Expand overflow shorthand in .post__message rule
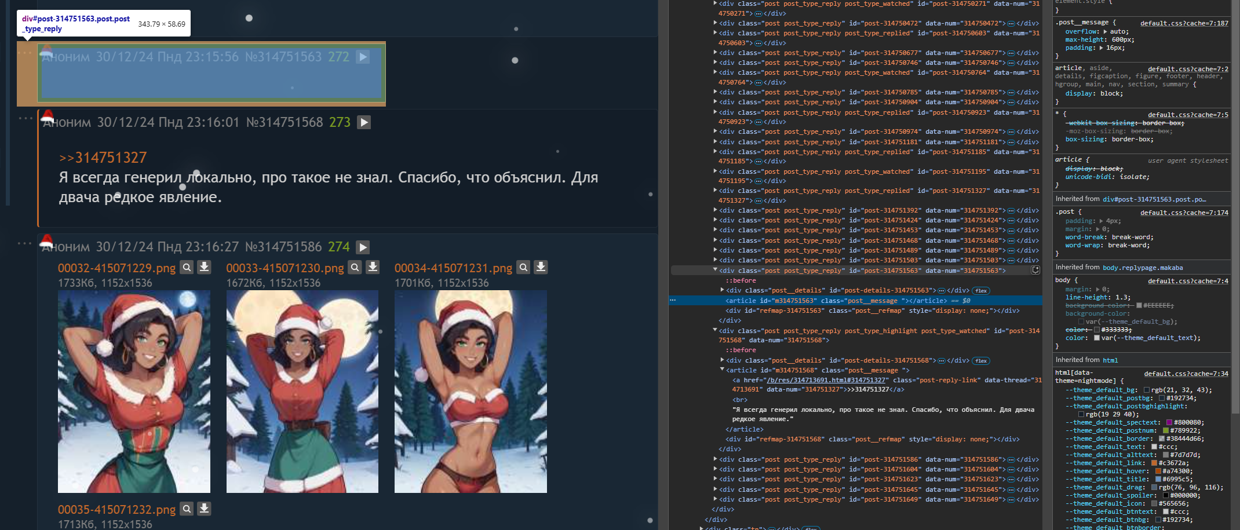The image size is (1240, 530). pyautogui.click(x=1105, y=32)
